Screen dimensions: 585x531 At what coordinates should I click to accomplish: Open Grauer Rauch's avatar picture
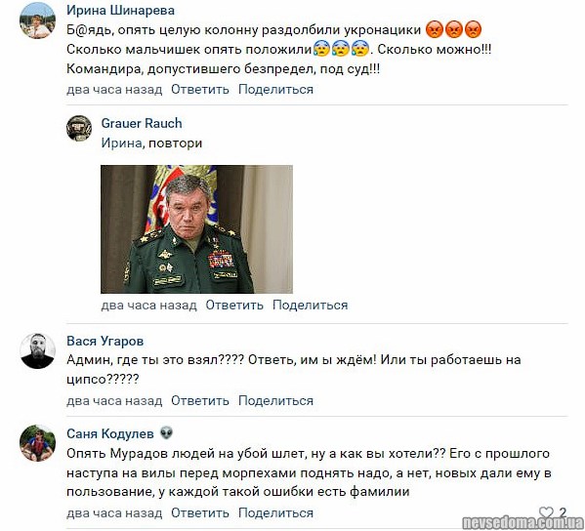click(79, 128)
